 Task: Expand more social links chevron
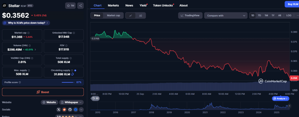pyautogui.click(x=81, y=110)
